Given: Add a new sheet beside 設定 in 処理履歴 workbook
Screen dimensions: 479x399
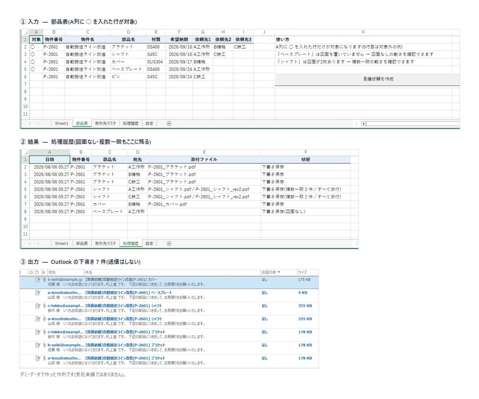Looking at the screenshot, I should (x=169, y=243).
